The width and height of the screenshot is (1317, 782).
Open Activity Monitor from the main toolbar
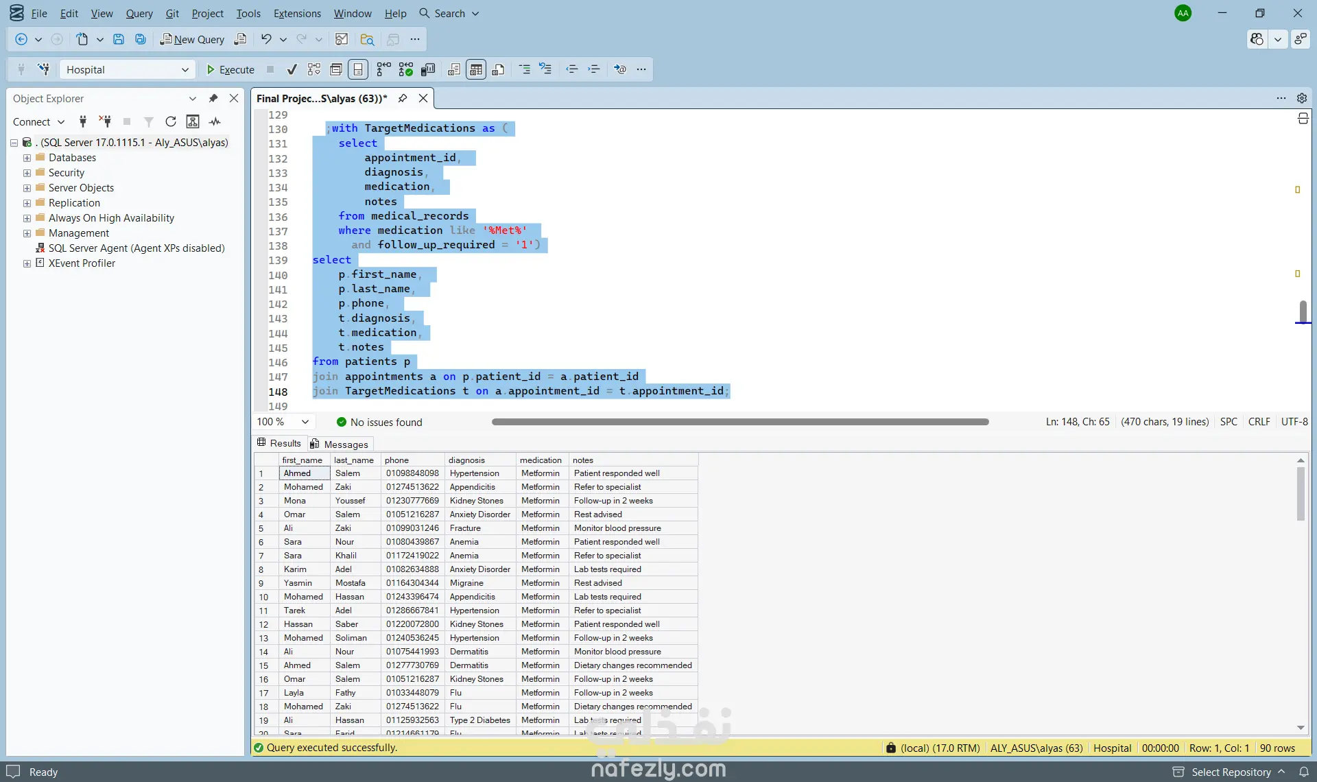click(342, 39)
